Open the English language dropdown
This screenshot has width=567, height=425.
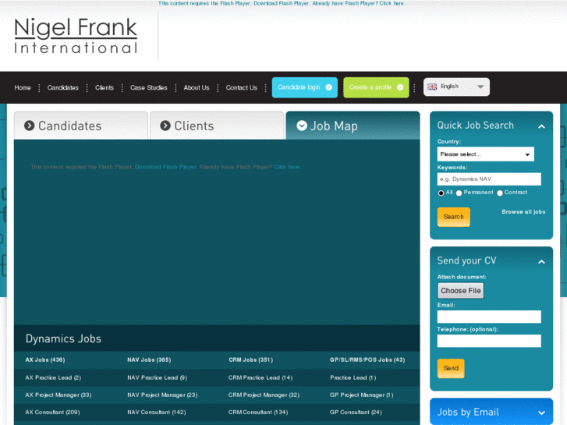click(456, 87)
